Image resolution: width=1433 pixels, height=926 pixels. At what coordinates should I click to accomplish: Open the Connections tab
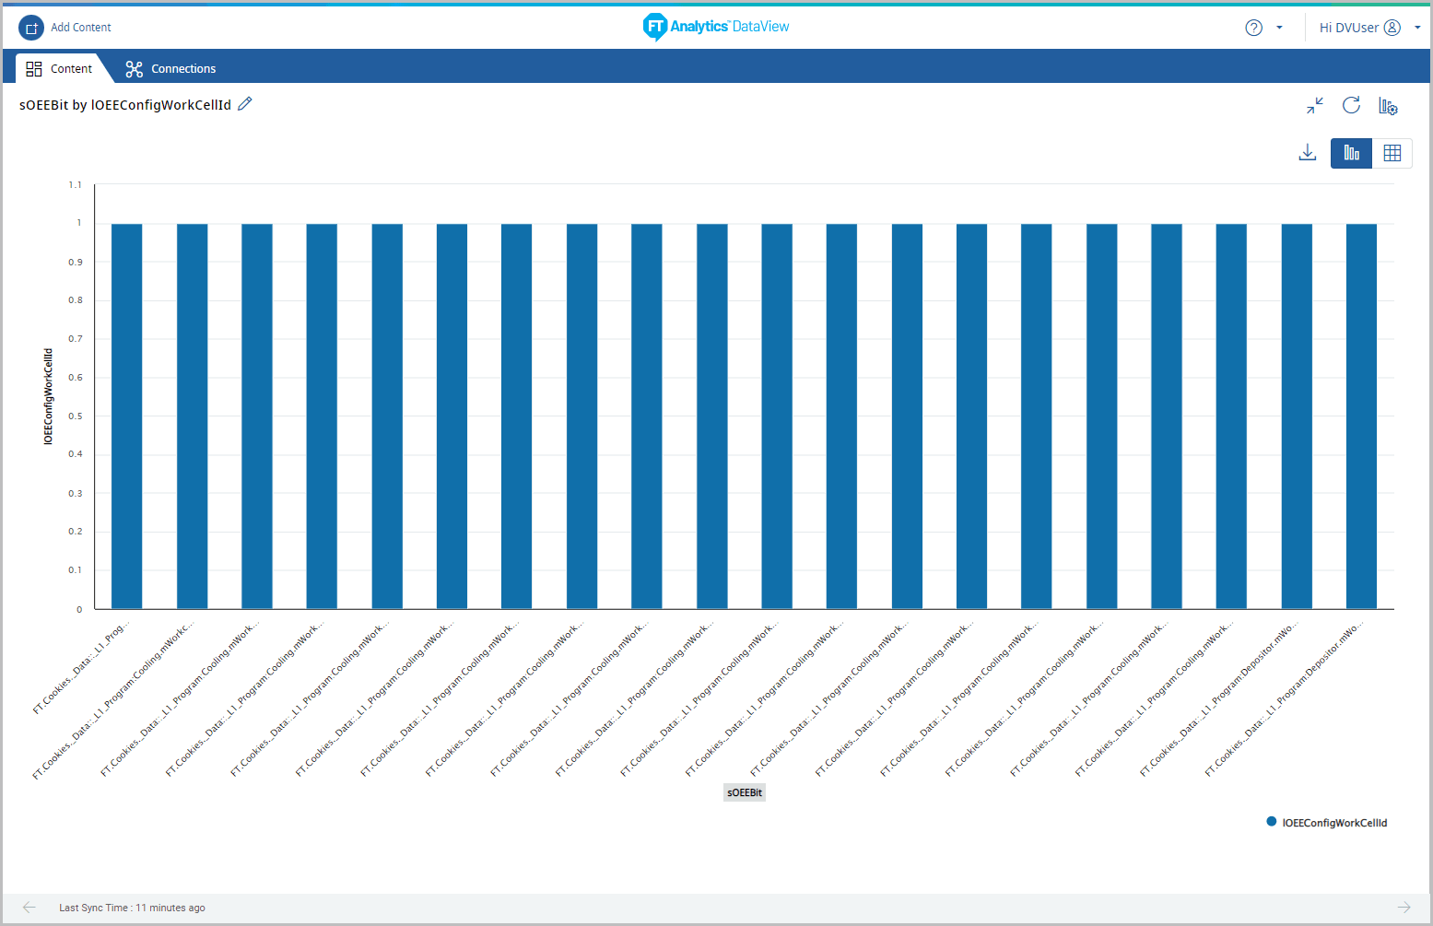point(171,69)
